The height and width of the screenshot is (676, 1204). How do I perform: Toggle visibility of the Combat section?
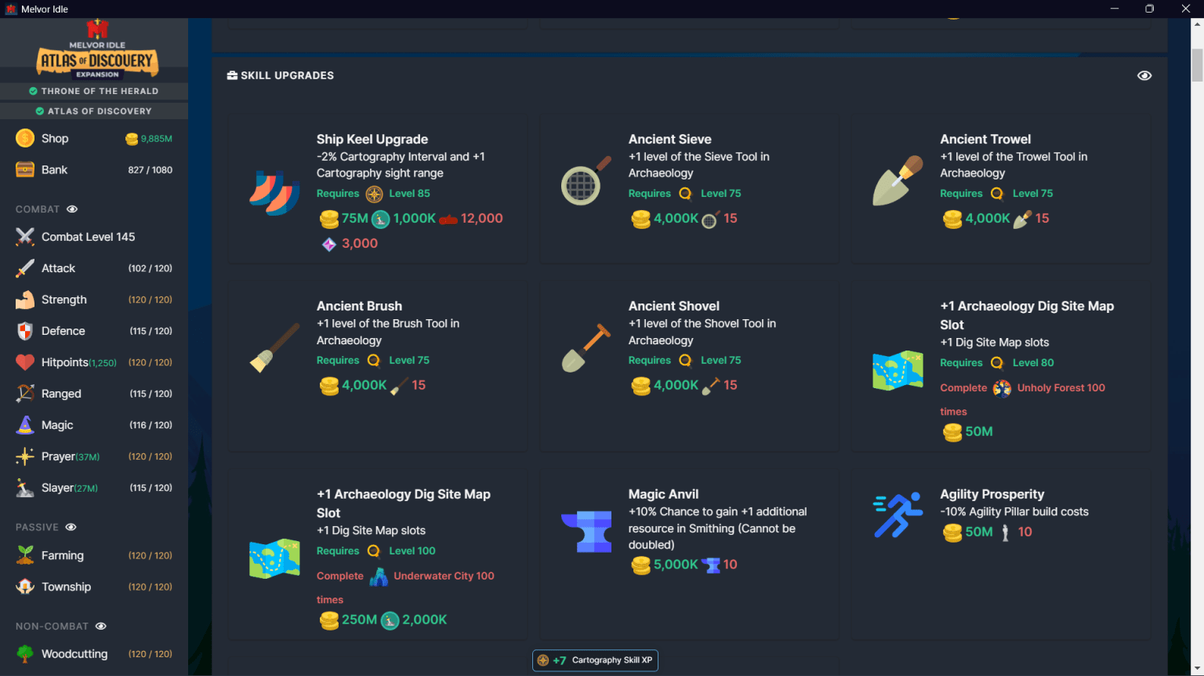[x=71, y=209]
